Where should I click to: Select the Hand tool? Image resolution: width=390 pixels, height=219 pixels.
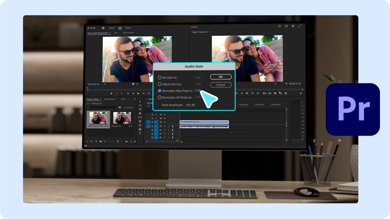[x=140, y=129]
